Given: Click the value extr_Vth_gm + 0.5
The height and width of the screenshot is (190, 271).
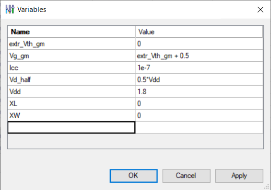Looking at the screenshot, I should tap(199, 56).
